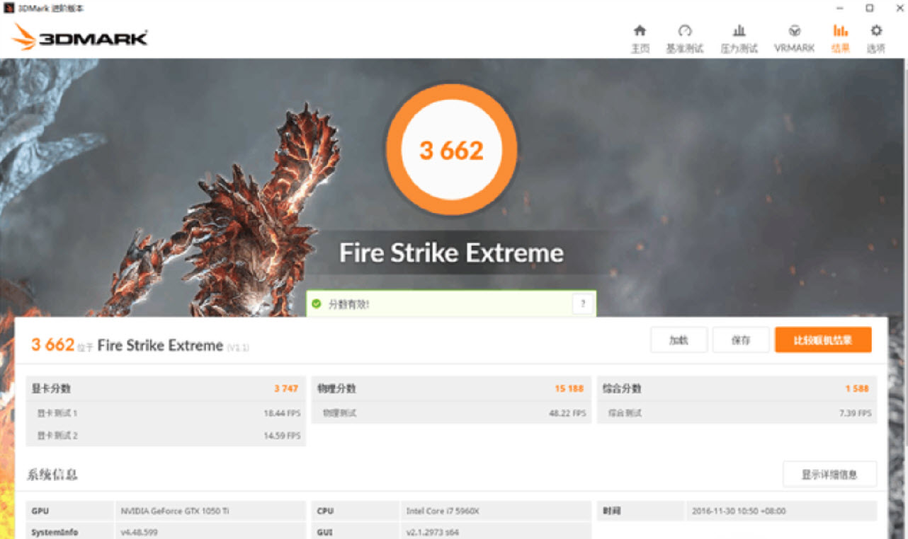Go to the 主页 home icon

tap(640, 31)
